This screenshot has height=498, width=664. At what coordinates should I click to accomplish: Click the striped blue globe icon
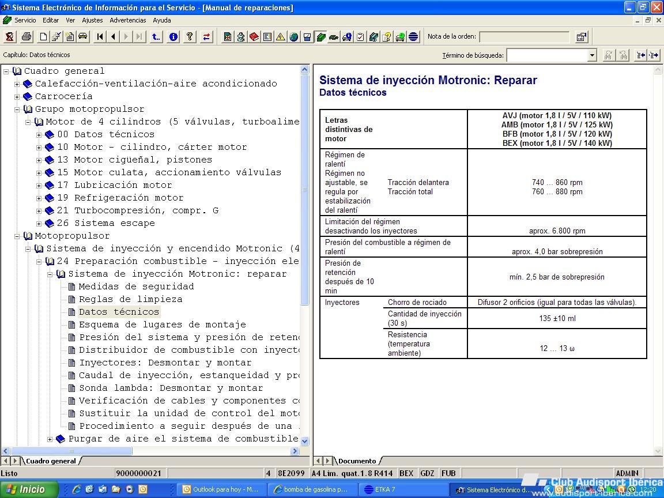tap(413, 37)
